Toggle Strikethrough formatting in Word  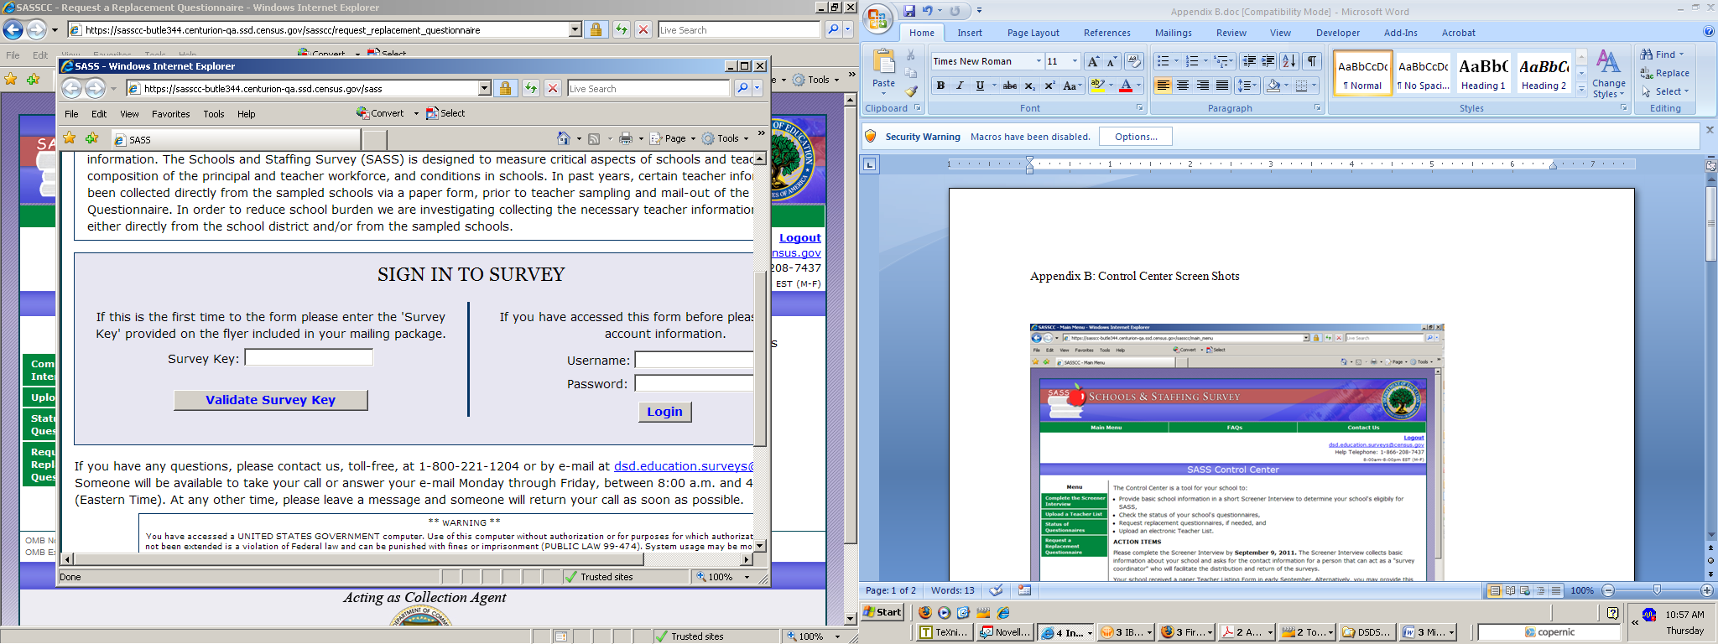tap(1010, 86)
